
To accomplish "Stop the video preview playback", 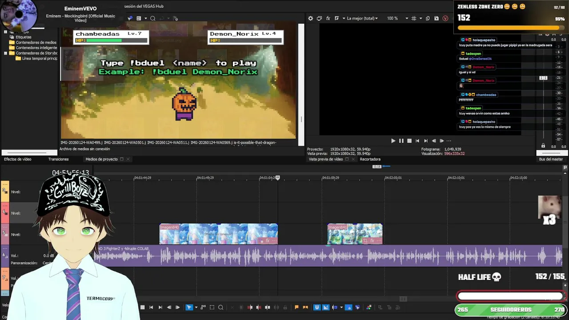I will [x=409, y=141].
